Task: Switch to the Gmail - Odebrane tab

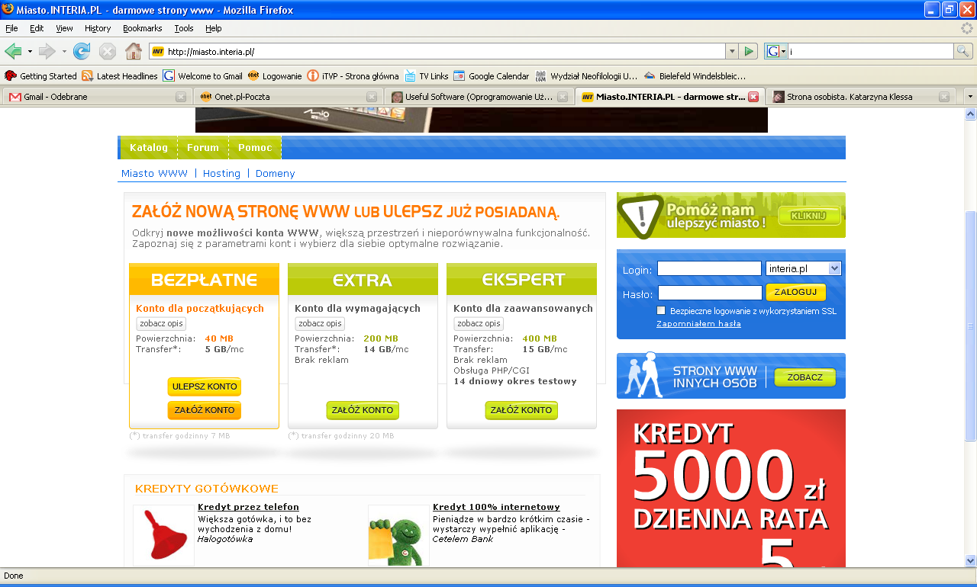Action: (x=96, y=97)
